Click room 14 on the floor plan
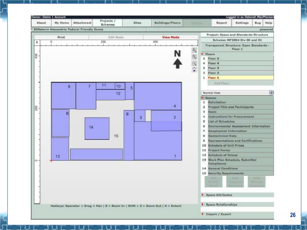 (97, 128)
